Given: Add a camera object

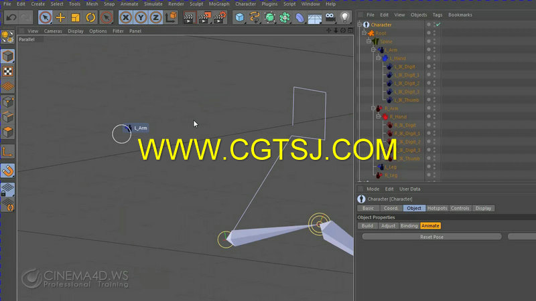Looking at the screenshot, I should pyautogui.click(x=330, y=17).
